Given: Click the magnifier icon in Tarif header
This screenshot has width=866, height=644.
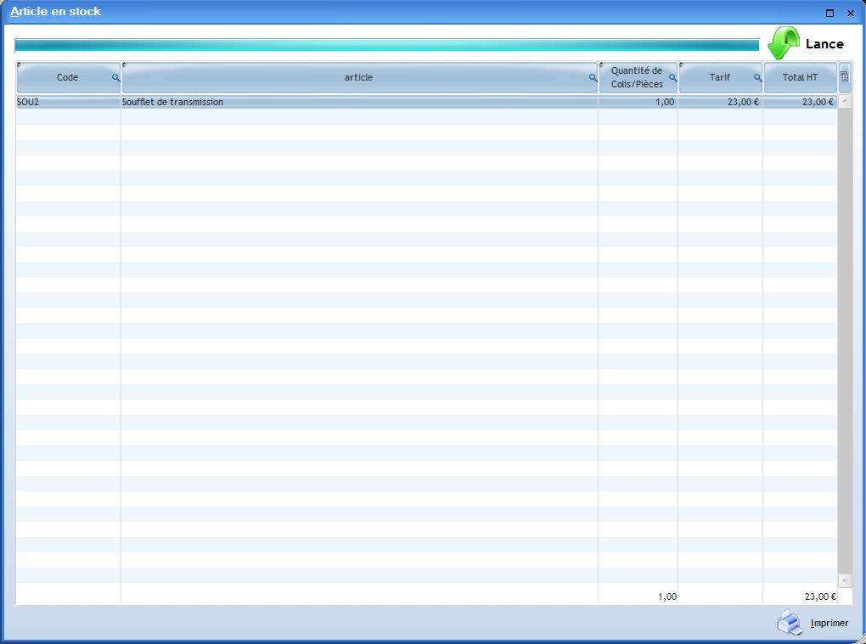Looking at the screenshot, I should tap(757, 78).
